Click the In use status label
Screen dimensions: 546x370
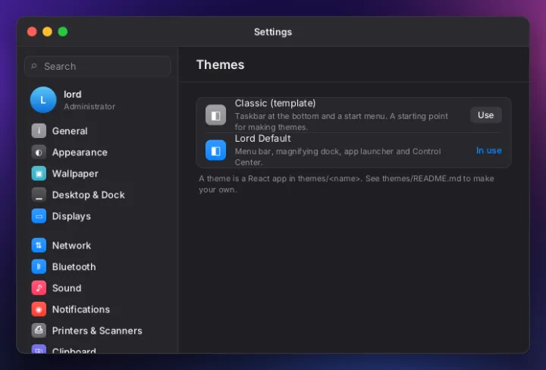tap(489, 150)
